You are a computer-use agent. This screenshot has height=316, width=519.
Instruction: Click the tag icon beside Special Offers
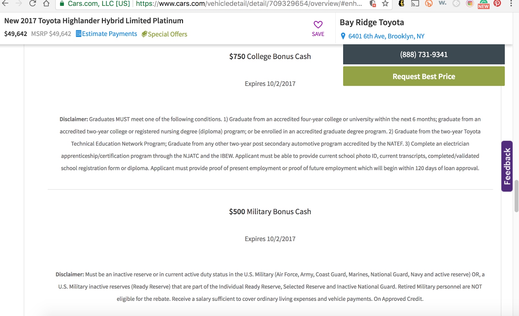(x=144, y=34)
